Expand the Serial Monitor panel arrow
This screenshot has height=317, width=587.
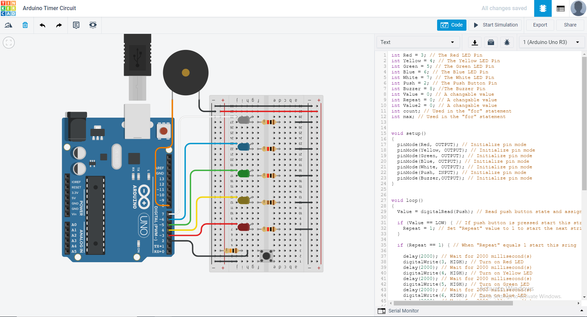[582, 311]
